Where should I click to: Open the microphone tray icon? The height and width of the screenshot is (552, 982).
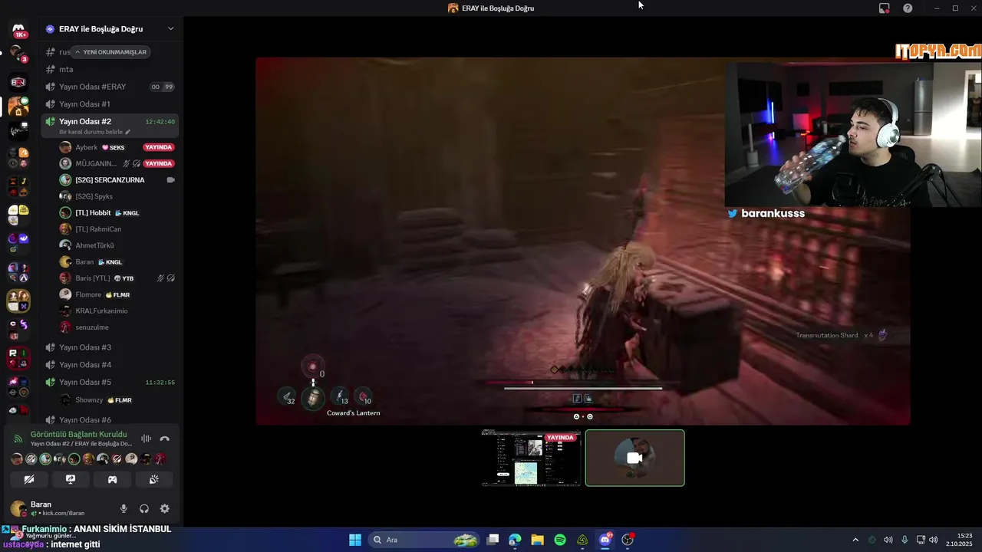pos(905,540)
